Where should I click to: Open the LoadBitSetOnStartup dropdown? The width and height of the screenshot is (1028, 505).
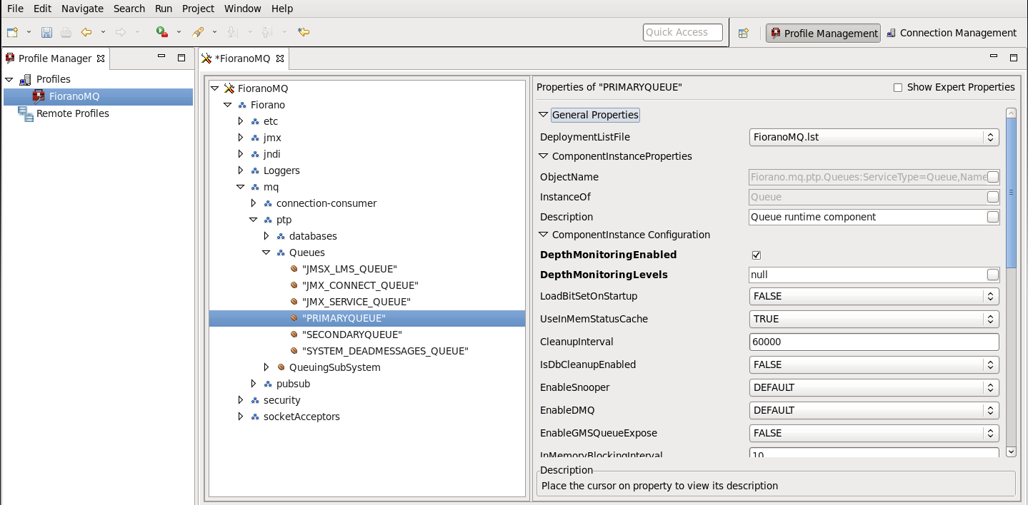(874, 296)
